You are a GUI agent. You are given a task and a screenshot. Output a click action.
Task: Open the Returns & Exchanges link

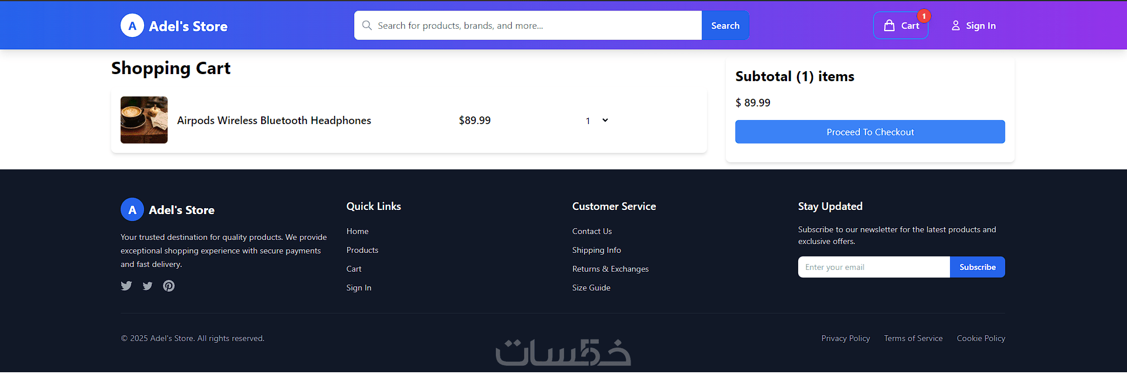(x=611, y=269)
